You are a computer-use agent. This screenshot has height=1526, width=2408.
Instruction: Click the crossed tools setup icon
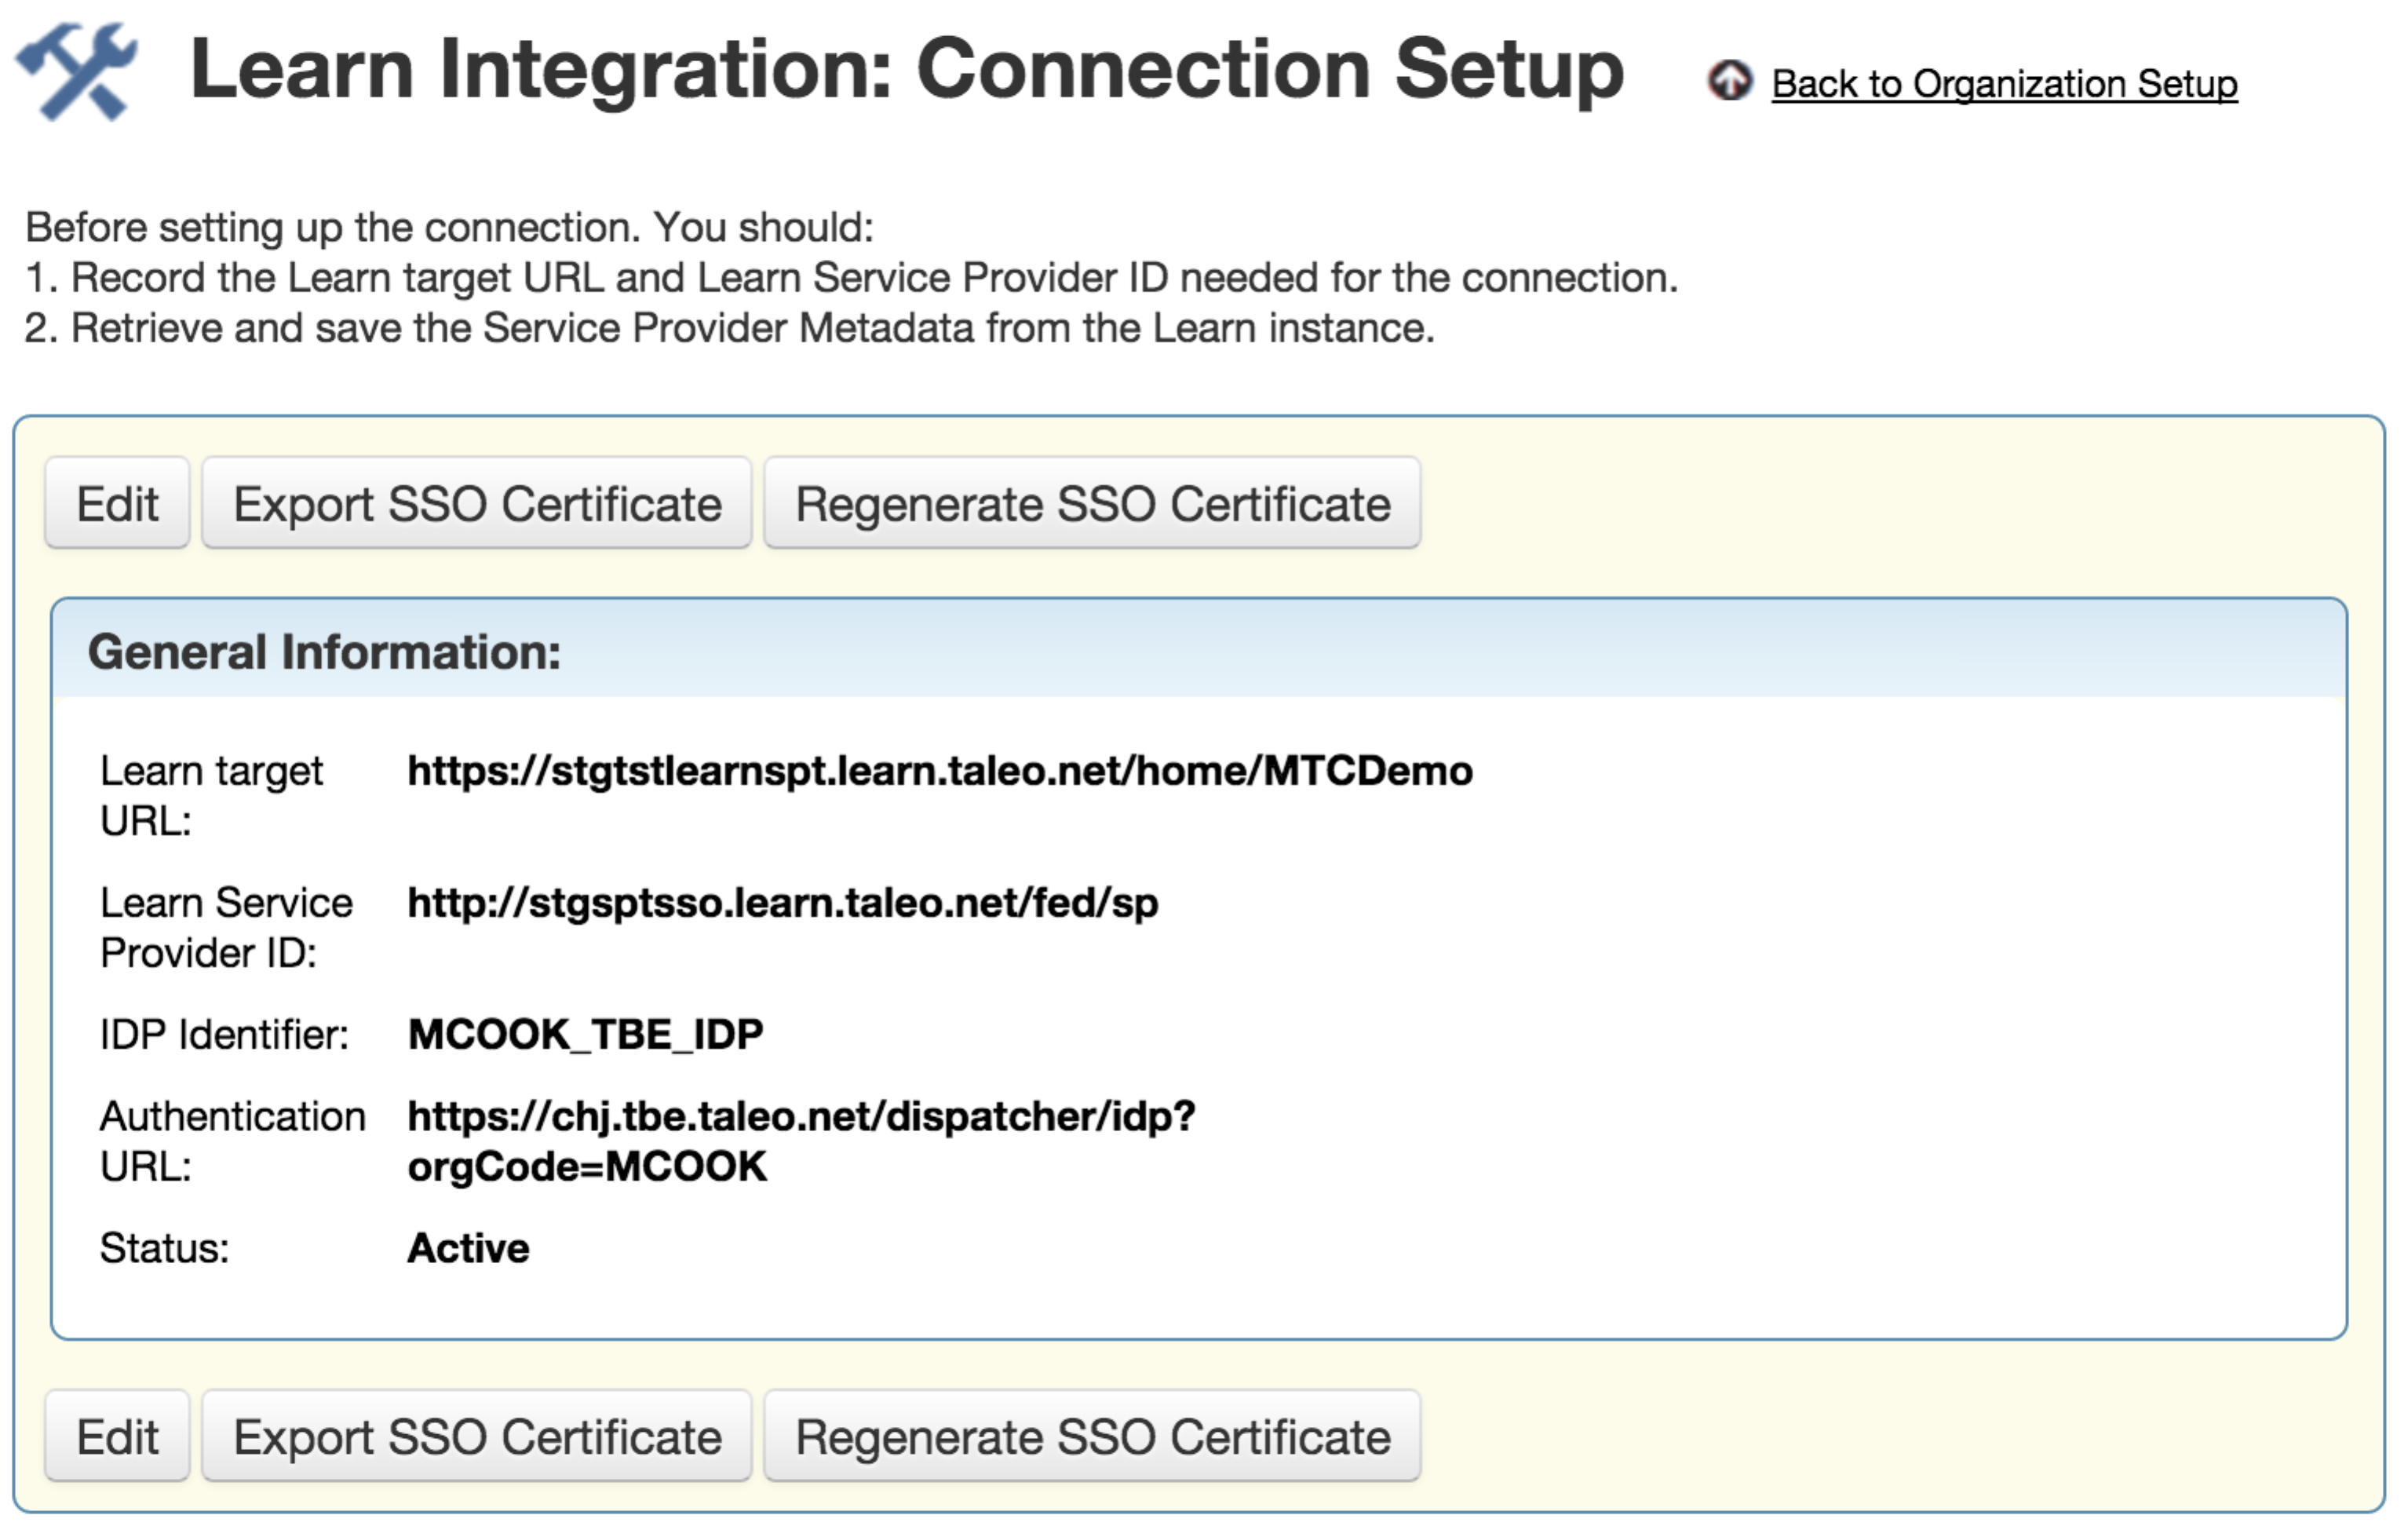coord(76,72)
